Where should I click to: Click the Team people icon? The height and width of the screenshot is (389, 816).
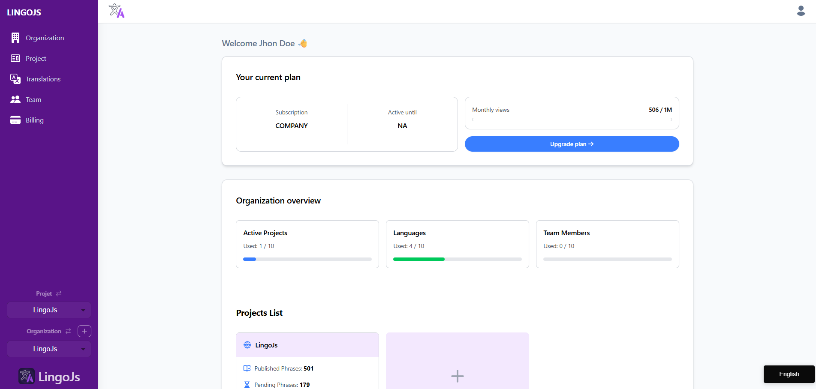pos(15,99)
